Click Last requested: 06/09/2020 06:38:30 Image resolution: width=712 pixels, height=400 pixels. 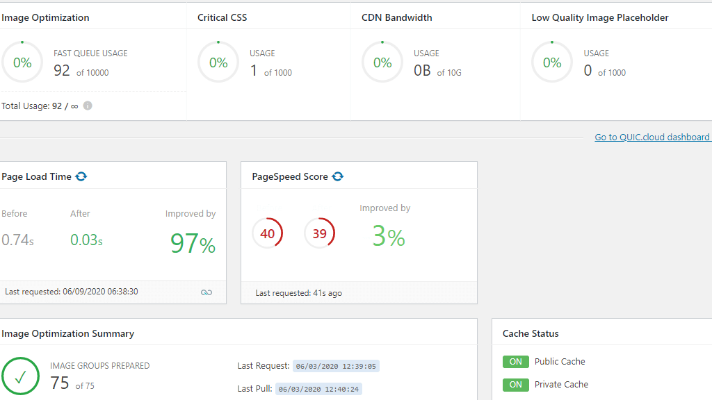pyautogui.click(x=72, y=292)
